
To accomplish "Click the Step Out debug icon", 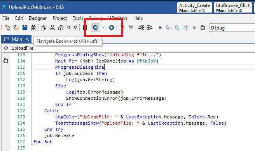I will (186, 28).
